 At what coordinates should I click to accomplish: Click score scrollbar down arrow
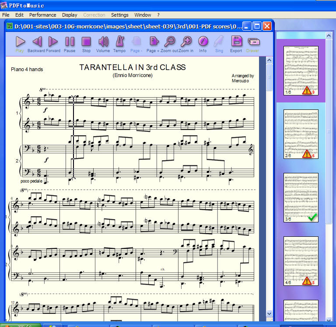269,314
